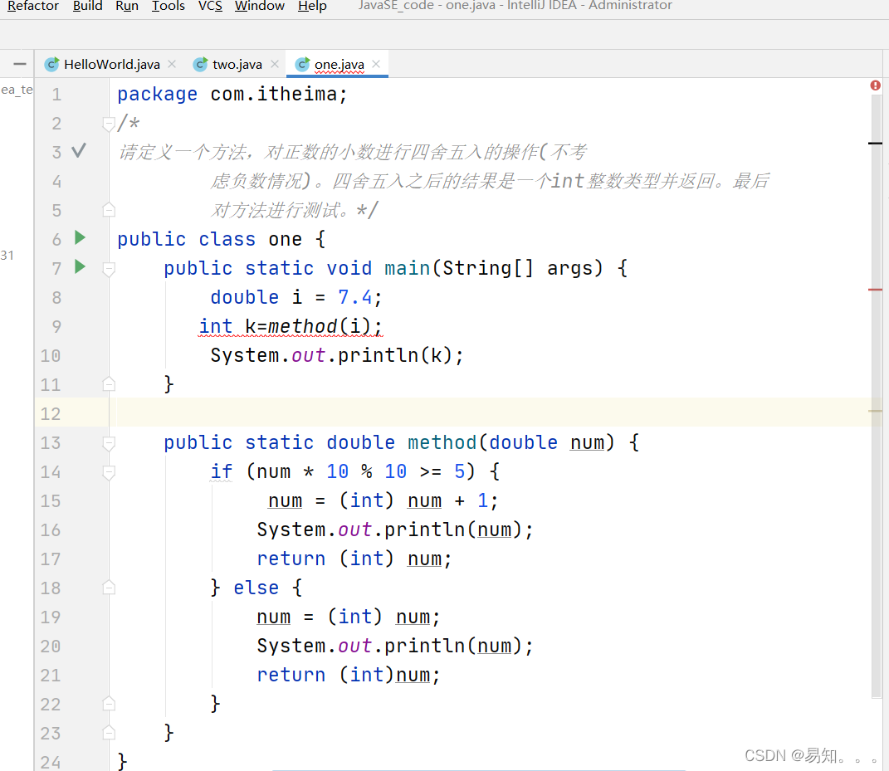
Task: Click the checkmark gutter icon on line 3
Action: (79, 151)
